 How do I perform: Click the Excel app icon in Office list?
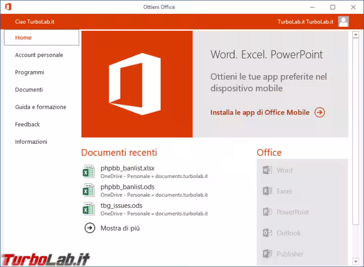coord(267,191)
